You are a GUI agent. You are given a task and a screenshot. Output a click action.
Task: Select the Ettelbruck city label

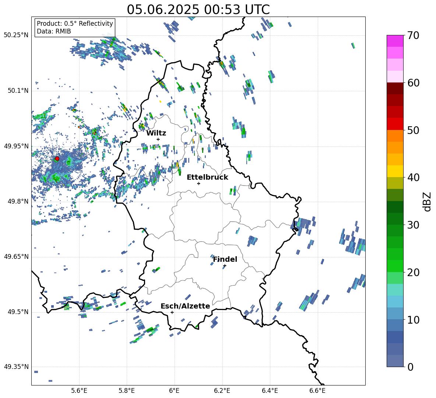tap(207, 177)
